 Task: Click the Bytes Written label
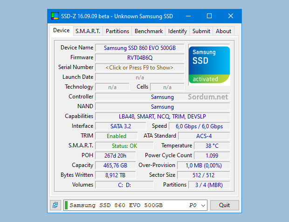pos(77,175)
